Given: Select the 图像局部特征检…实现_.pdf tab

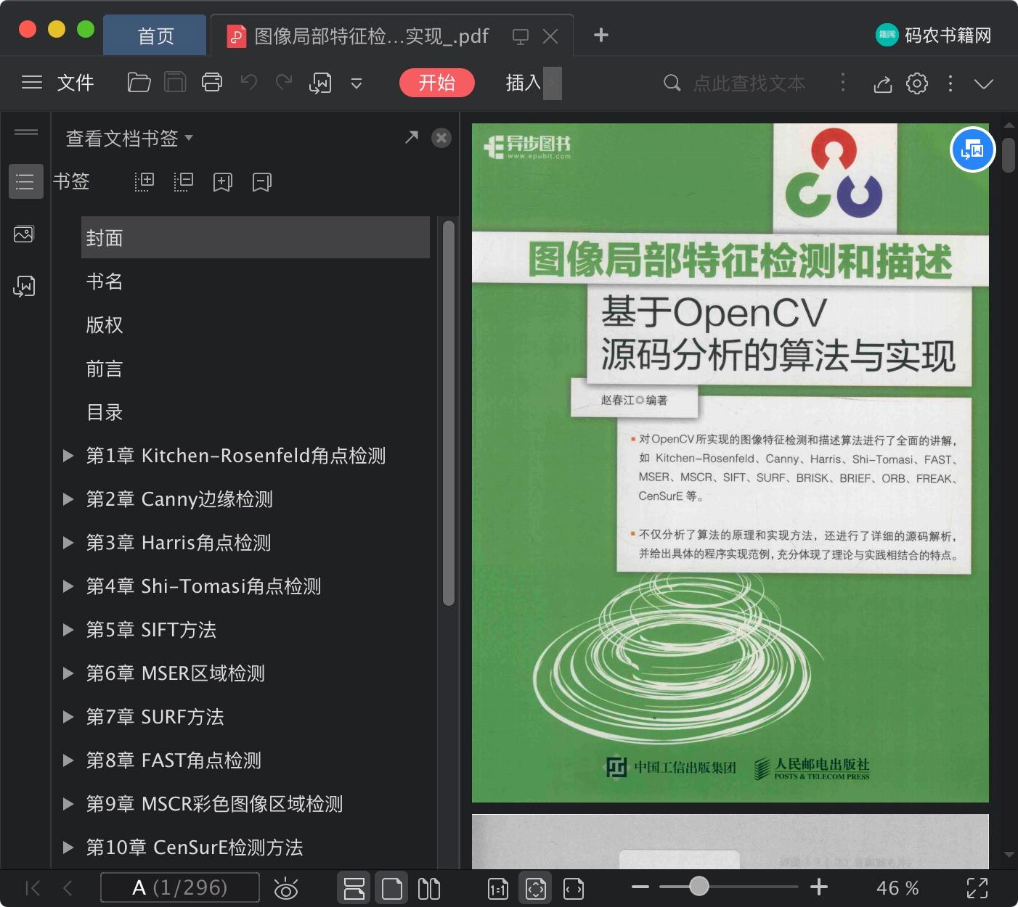Looking at the screenshot, I should (371, 36).
